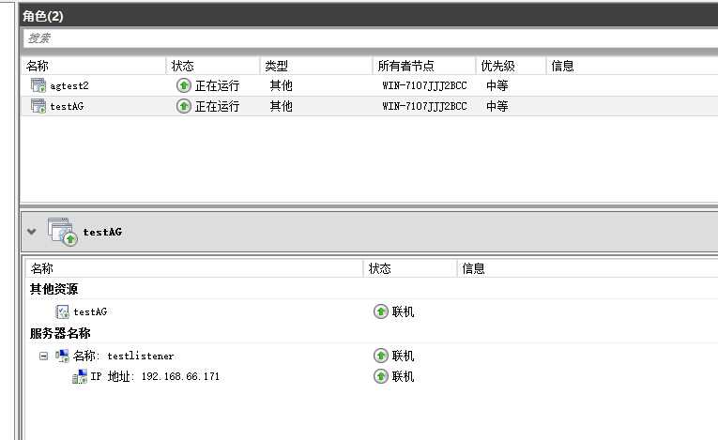Viewport: 718px width, 440px height.
Task: Collapse the testlistener tree node
Action: pyautogui.click(x=43, y=356)
